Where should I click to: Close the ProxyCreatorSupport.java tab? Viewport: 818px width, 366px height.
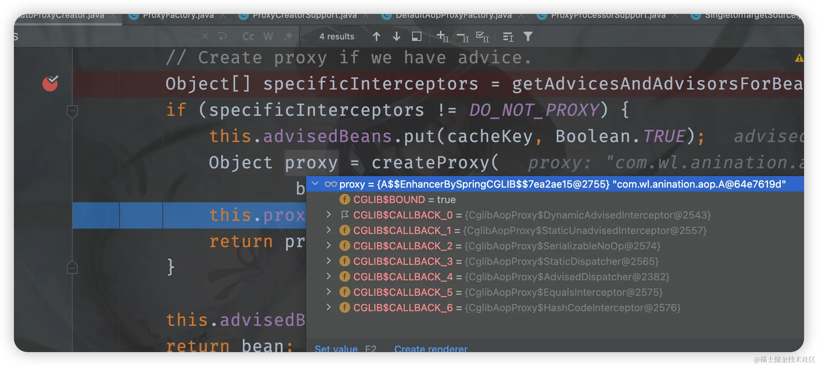pyautogui.click(x=366, y=16)
